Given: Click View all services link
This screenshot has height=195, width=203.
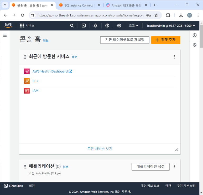Looking at the screenshot, I should click(100, 149).
